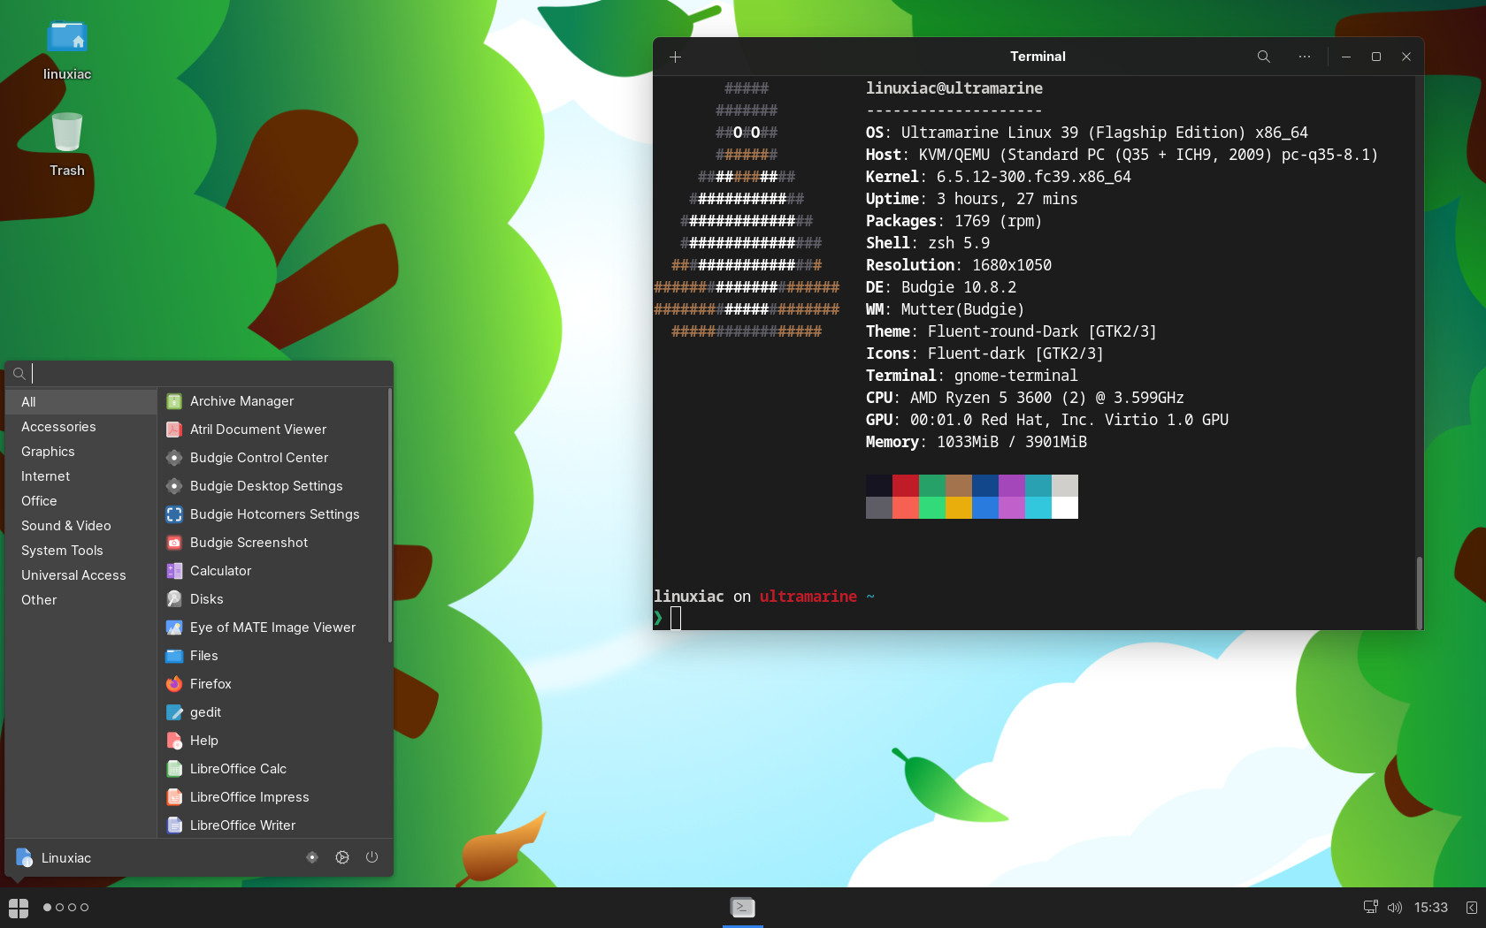Launch Firefox browser icon
This screenshot has height=928, width=1486.
click(174, 684)
